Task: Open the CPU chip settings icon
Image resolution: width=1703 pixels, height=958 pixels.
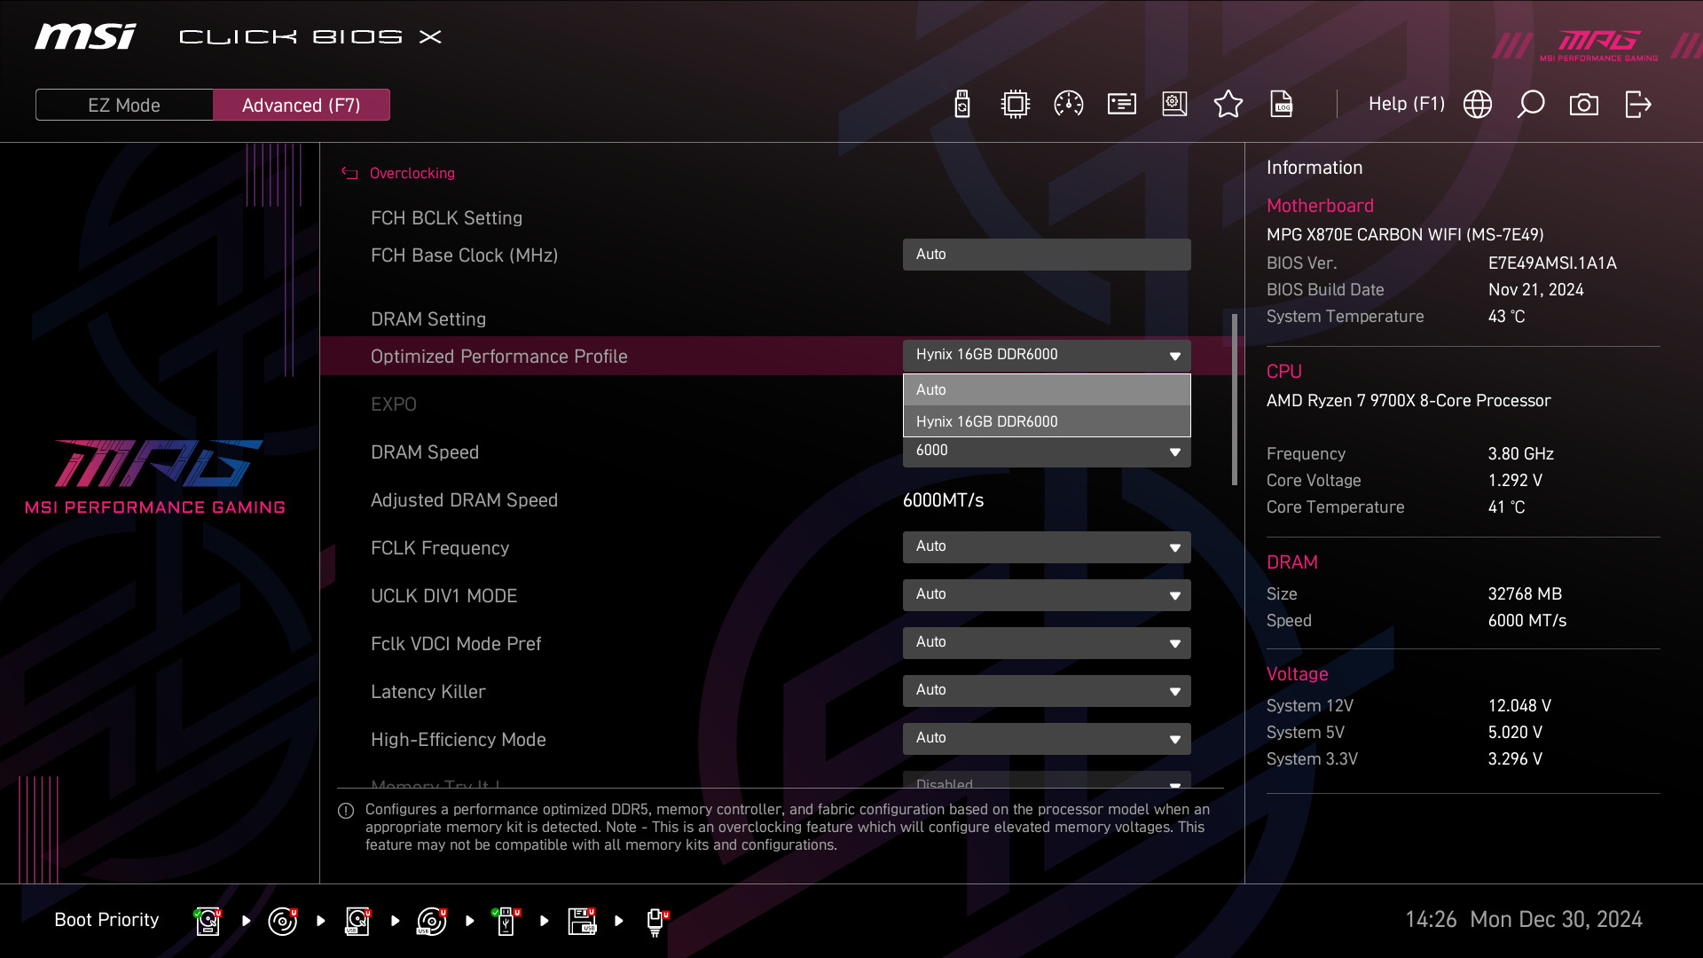Action: [1015, 105]
